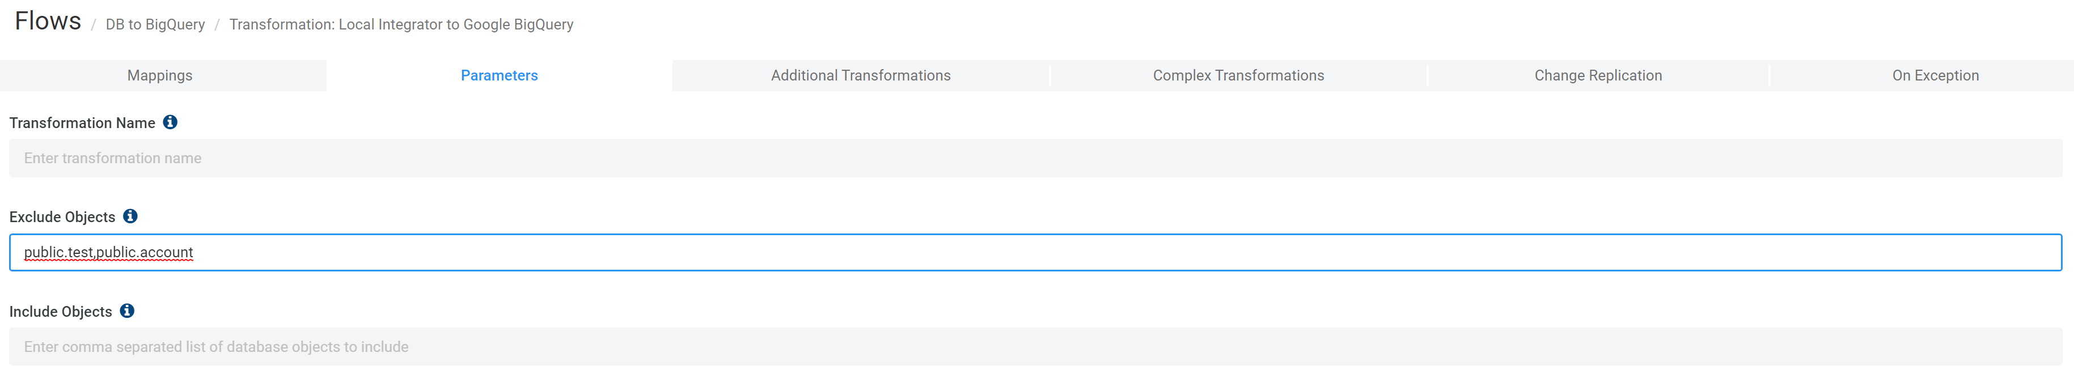This screenshot has height=374, width=2074.
Task: Switch to On Exception tab
Action: pyautogui.click(x=1935, y=75)
